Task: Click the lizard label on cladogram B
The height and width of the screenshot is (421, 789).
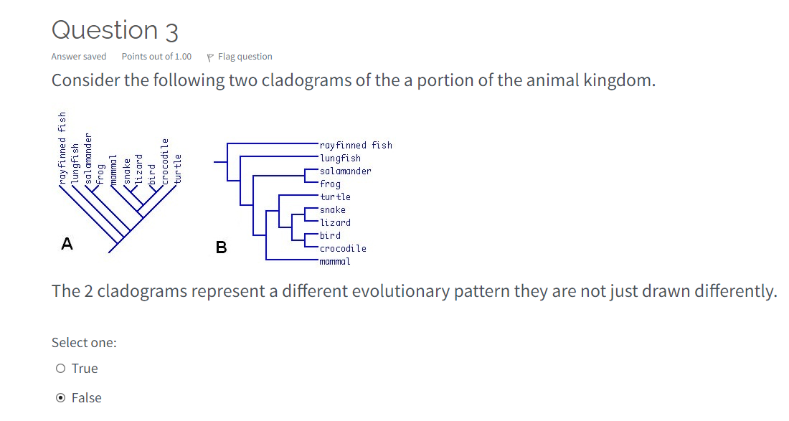Action: [x=335, y=222]
